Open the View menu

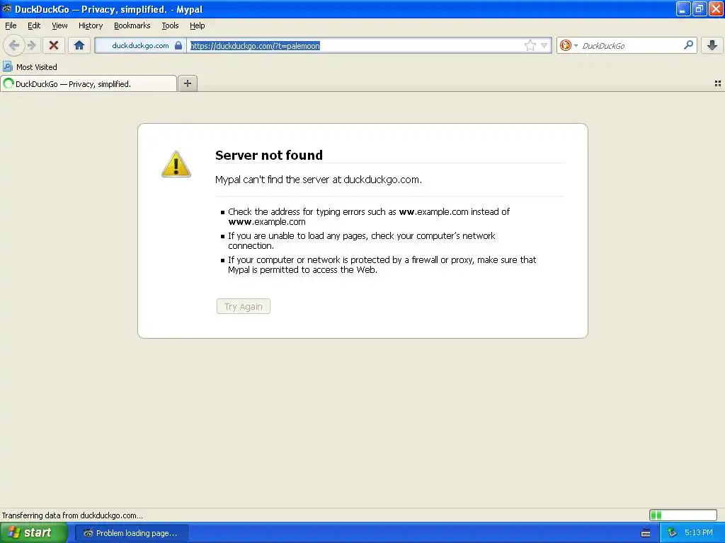[59, 25]
